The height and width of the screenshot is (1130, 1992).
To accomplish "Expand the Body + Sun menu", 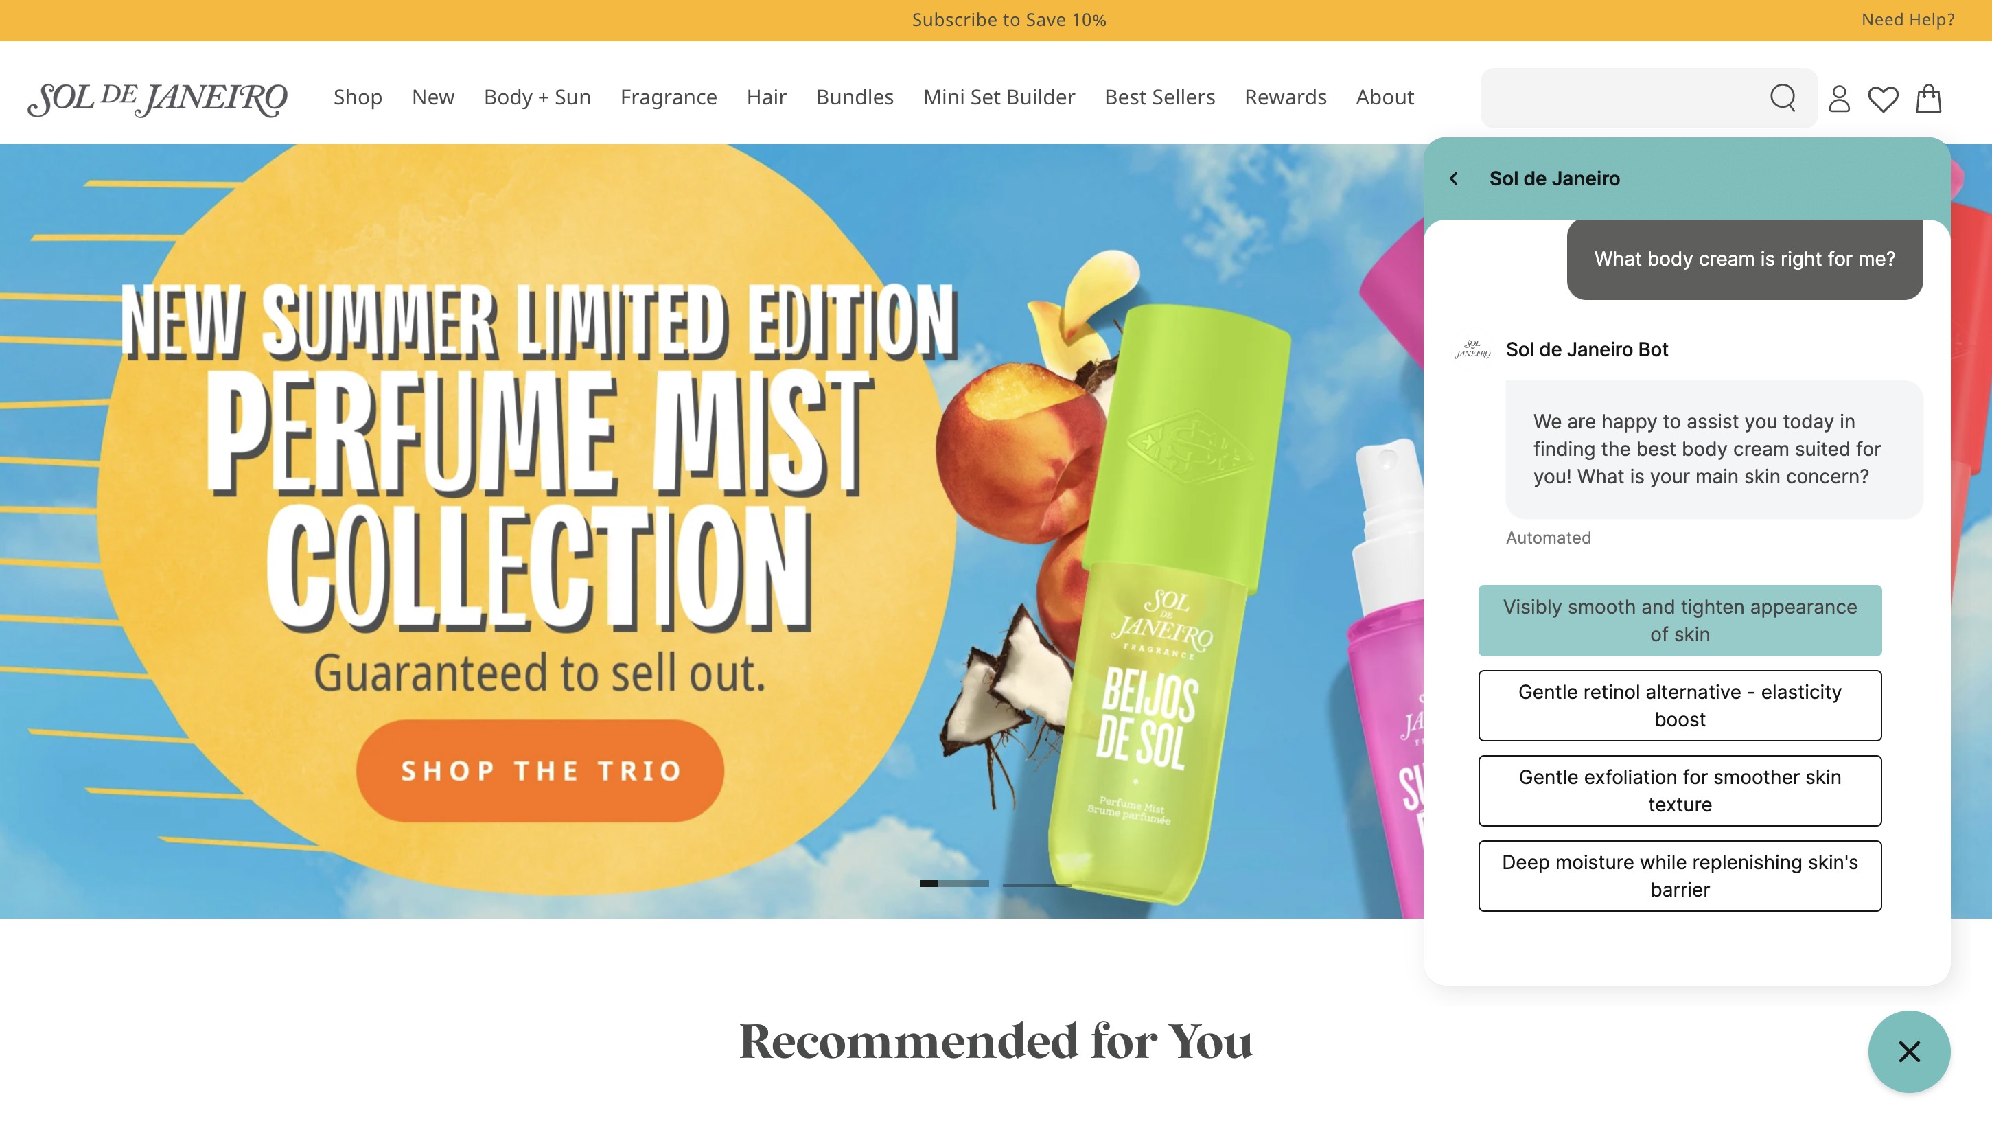I will [x=537, y=97].
